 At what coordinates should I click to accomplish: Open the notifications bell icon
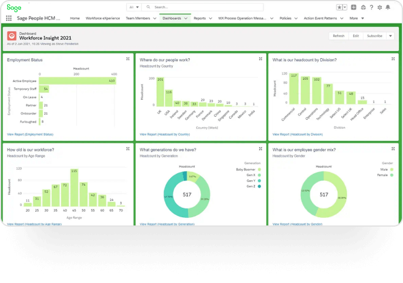[387, 8]
